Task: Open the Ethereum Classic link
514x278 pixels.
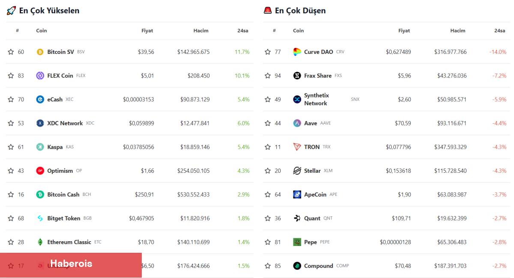Action: pyautogui.click(x=69, y=242)
